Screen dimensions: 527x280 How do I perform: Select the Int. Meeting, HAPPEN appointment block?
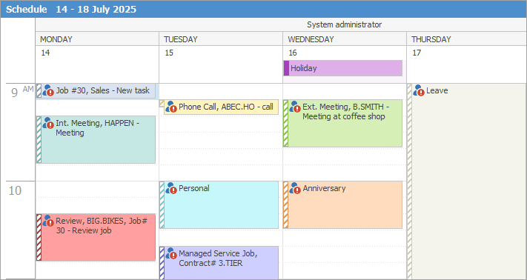(96, 140)
